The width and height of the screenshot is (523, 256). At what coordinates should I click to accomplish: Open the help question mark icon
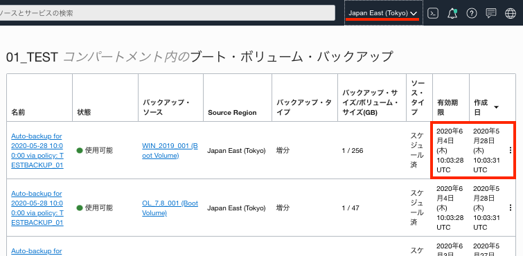pos(471,13)
